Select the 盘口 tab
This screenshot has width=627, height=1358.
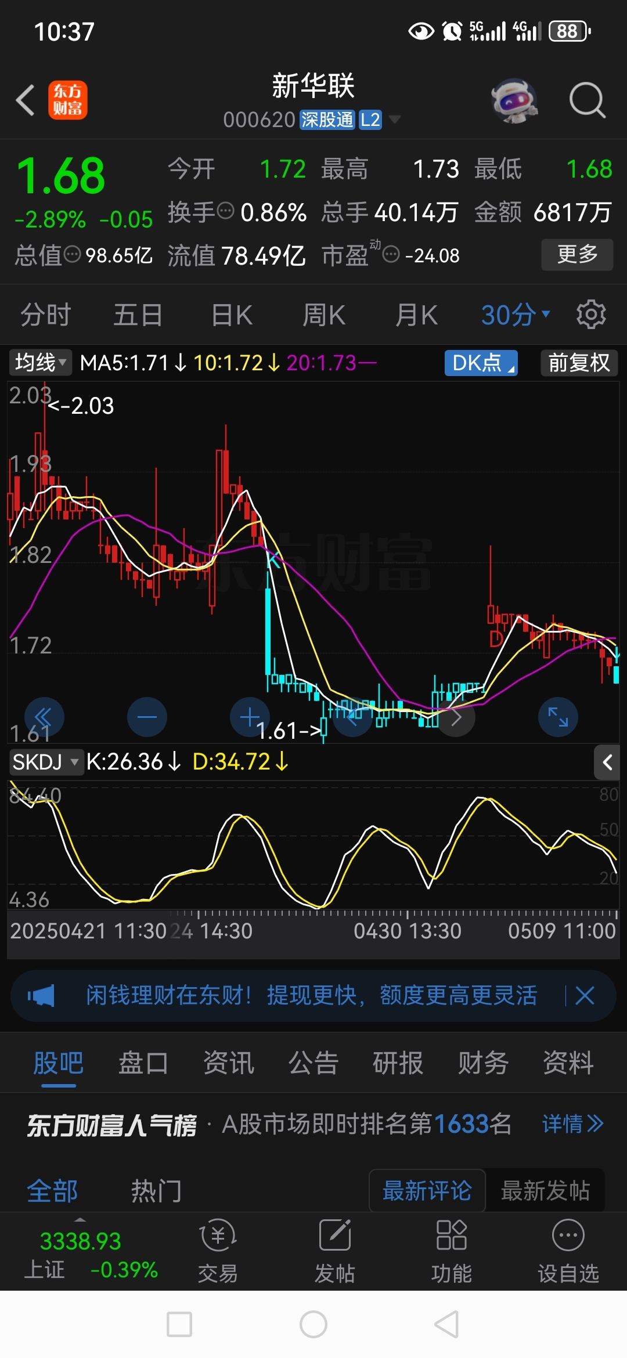[143, 1063]
